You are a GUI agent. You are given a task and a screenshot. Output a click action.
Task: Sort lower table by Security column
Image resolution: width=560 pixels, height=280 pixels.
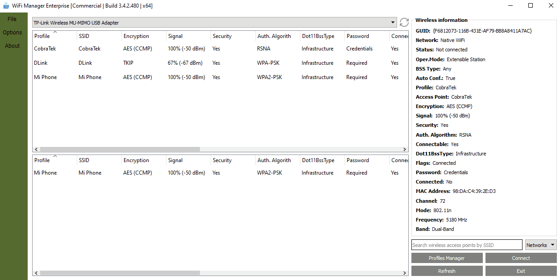[233, 160]
